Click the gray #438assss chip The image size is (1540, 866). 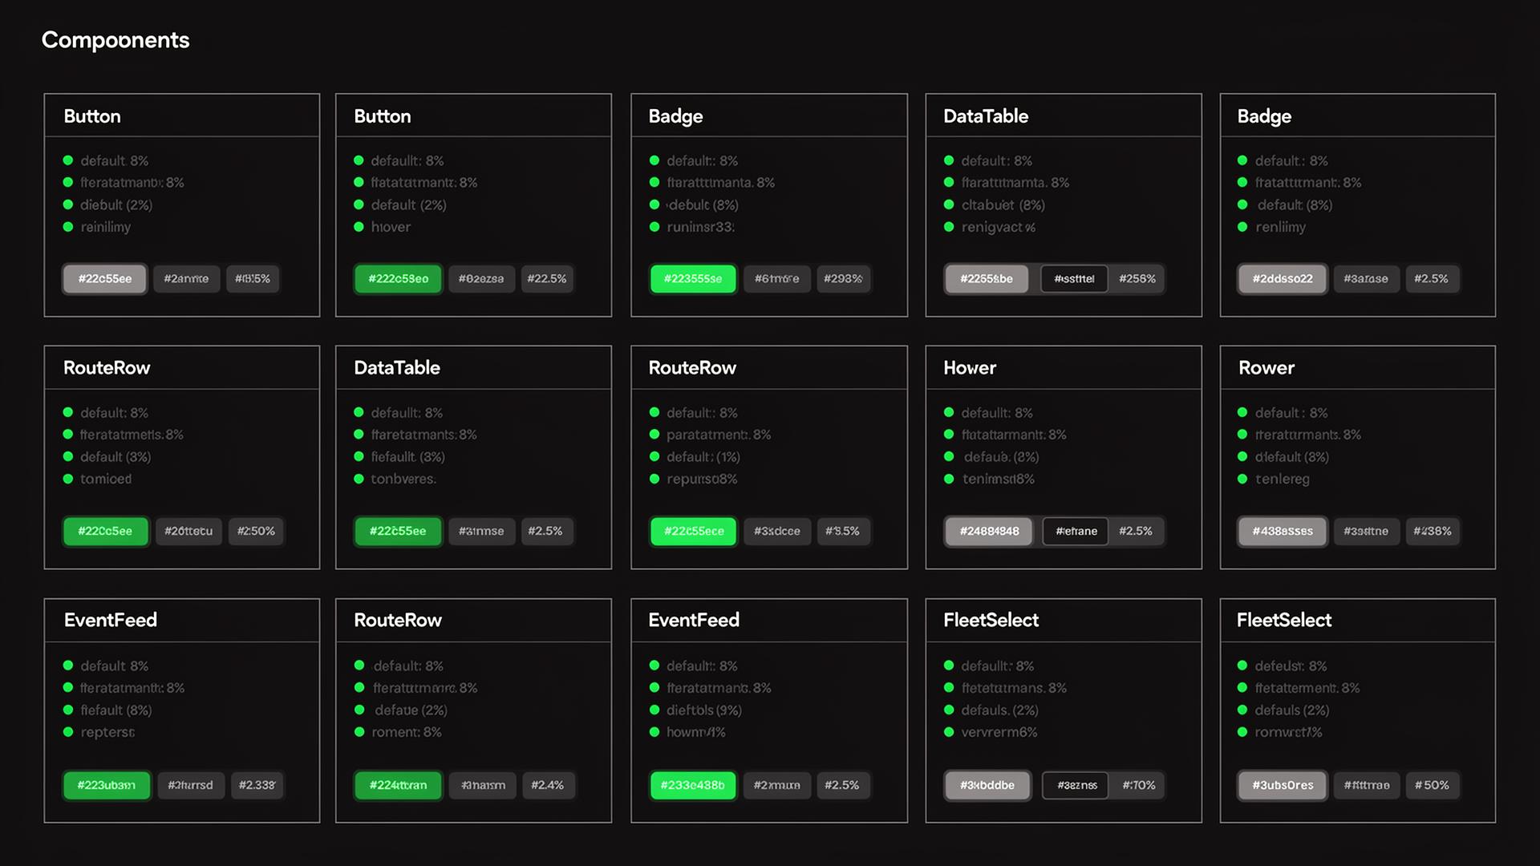[1283, 531]
